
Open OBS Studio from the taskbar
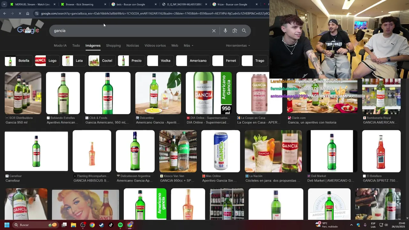[x=83, y=225]
